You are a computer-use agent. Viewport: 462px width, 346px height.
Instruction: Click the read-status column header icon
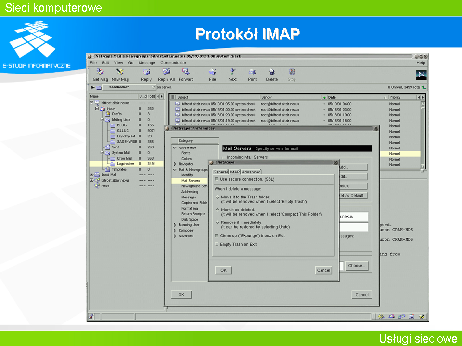click(x=324, y=97)
